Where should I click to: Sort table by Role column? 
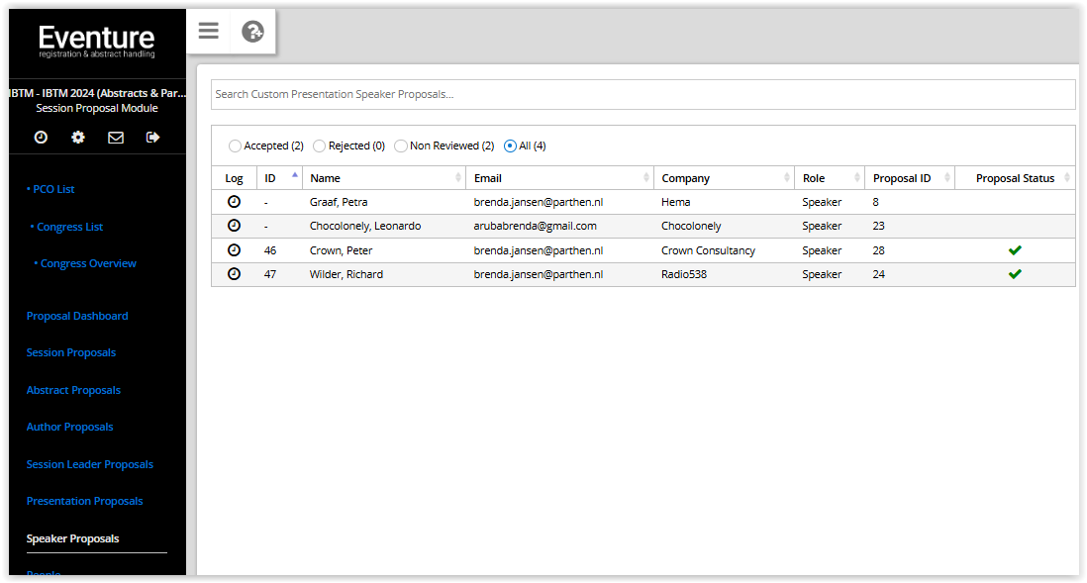(830, 178)
